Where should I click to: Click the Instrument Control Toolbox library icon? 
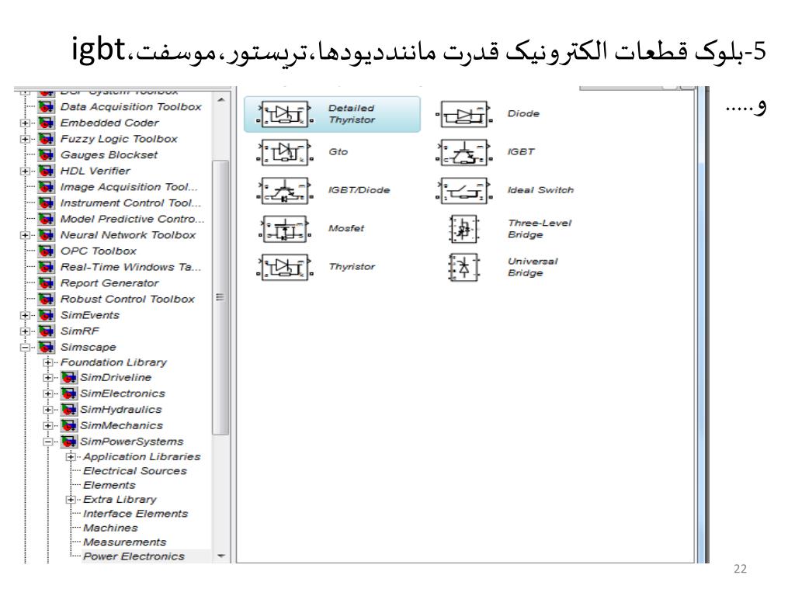coord(46,203)
